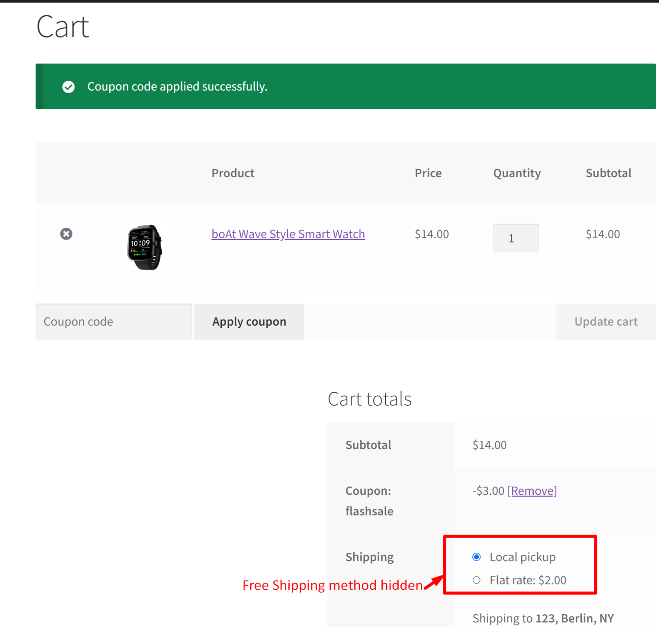Click the Update cart button
The image size is (659, 627).
(606, 321)
